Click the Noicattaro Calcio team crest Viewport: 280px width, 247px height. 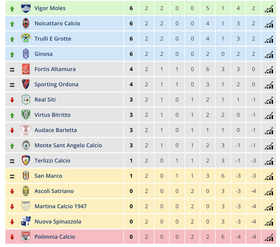pyautogui.click(x=26, y=24)
